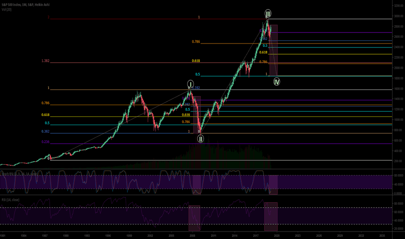Open the Stoch RSI indicator legend
This screenshot has width=405, height=239.
[20, 174]
